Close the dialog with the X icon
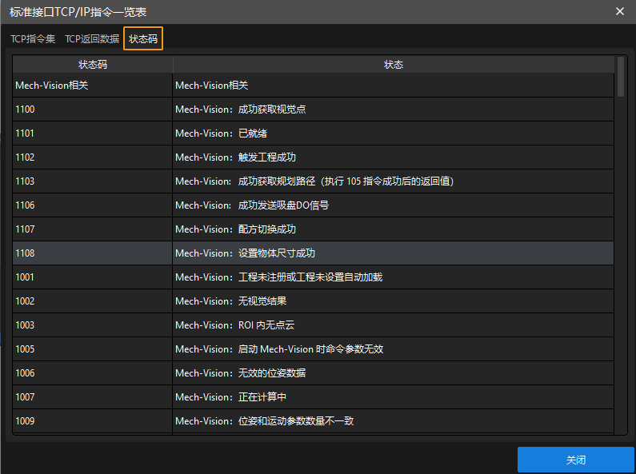Screen dimensions: 636x474 pos(619,11)
